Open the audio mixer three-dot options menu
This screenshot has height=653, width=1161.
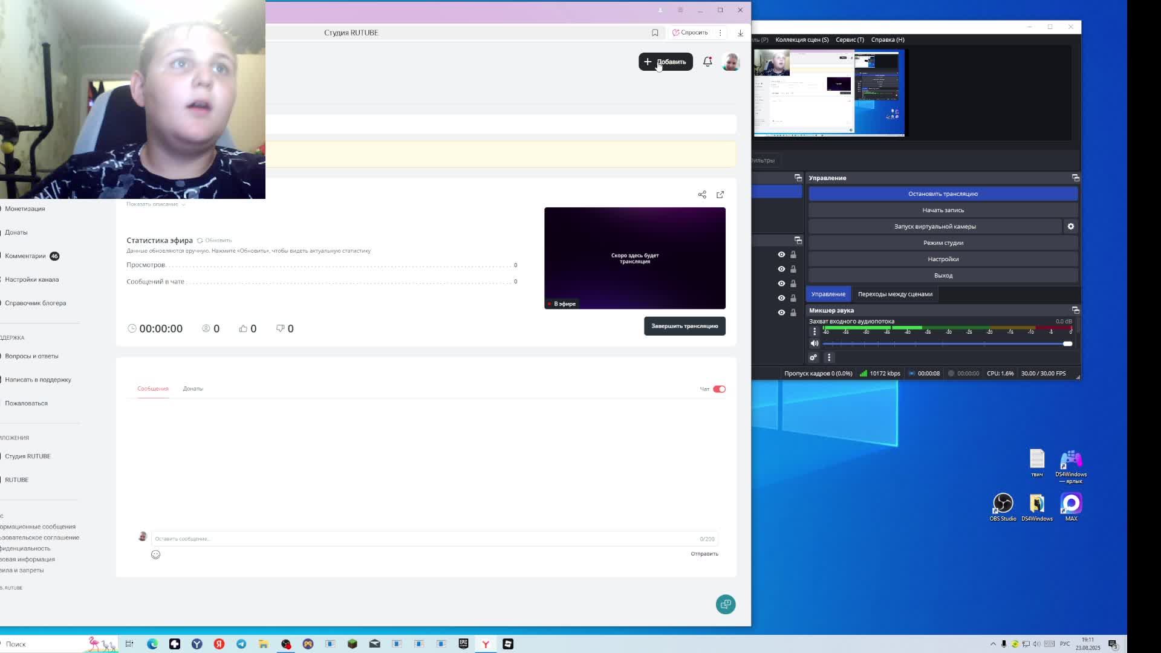[x=829, y=357]
